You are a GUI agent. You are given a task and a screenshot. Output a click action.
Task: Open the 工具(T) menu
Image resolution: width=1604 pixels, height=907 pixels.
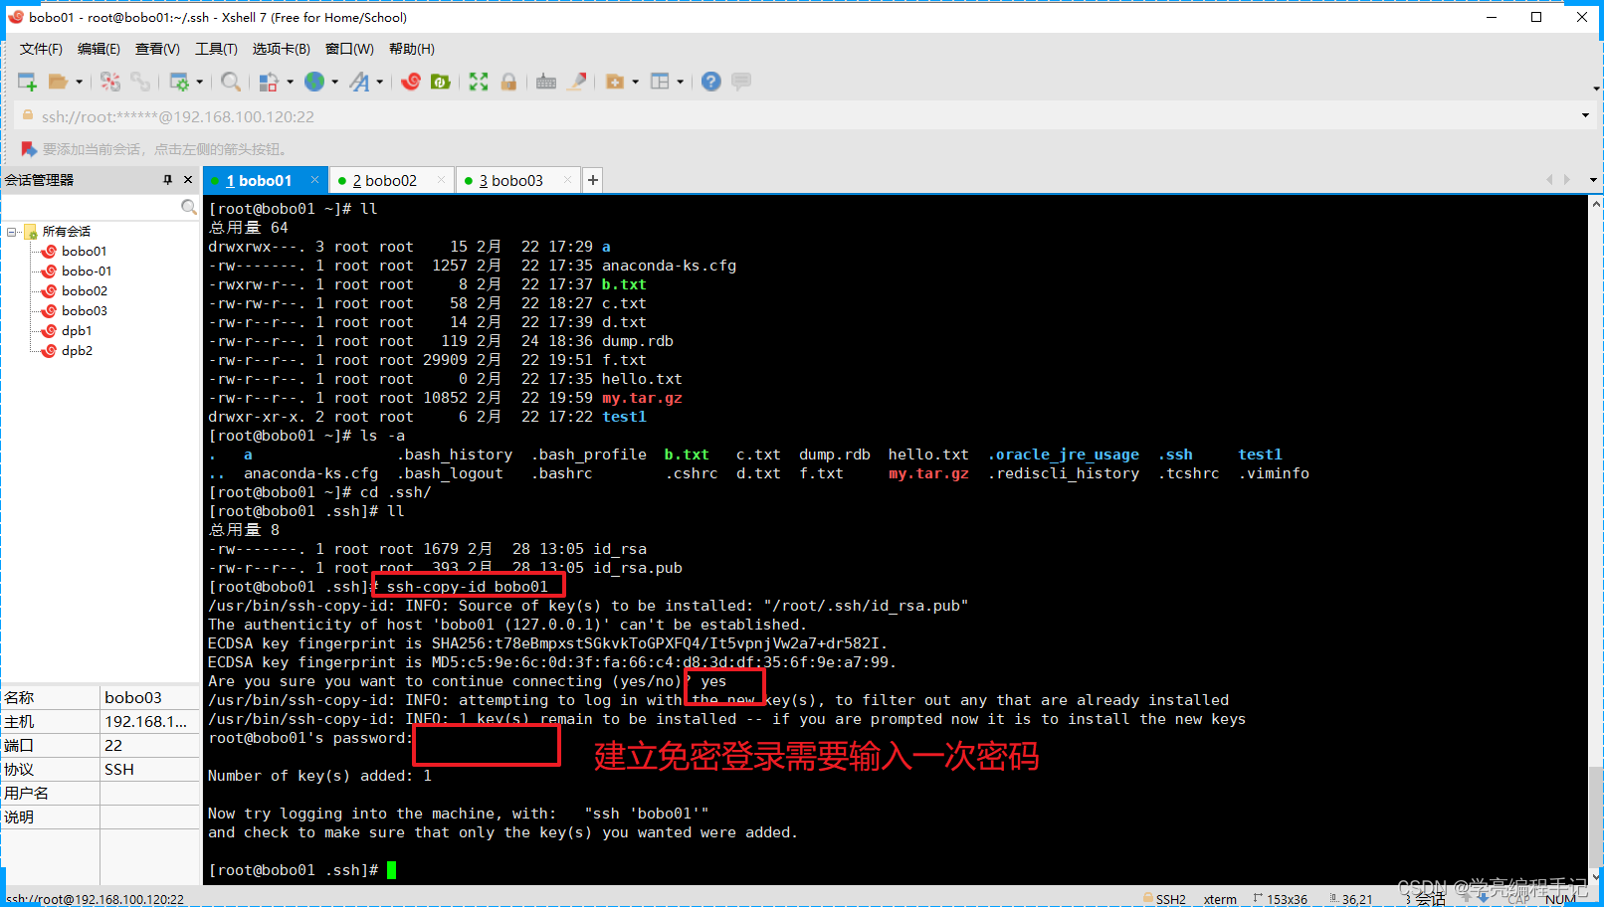[216, 49]
